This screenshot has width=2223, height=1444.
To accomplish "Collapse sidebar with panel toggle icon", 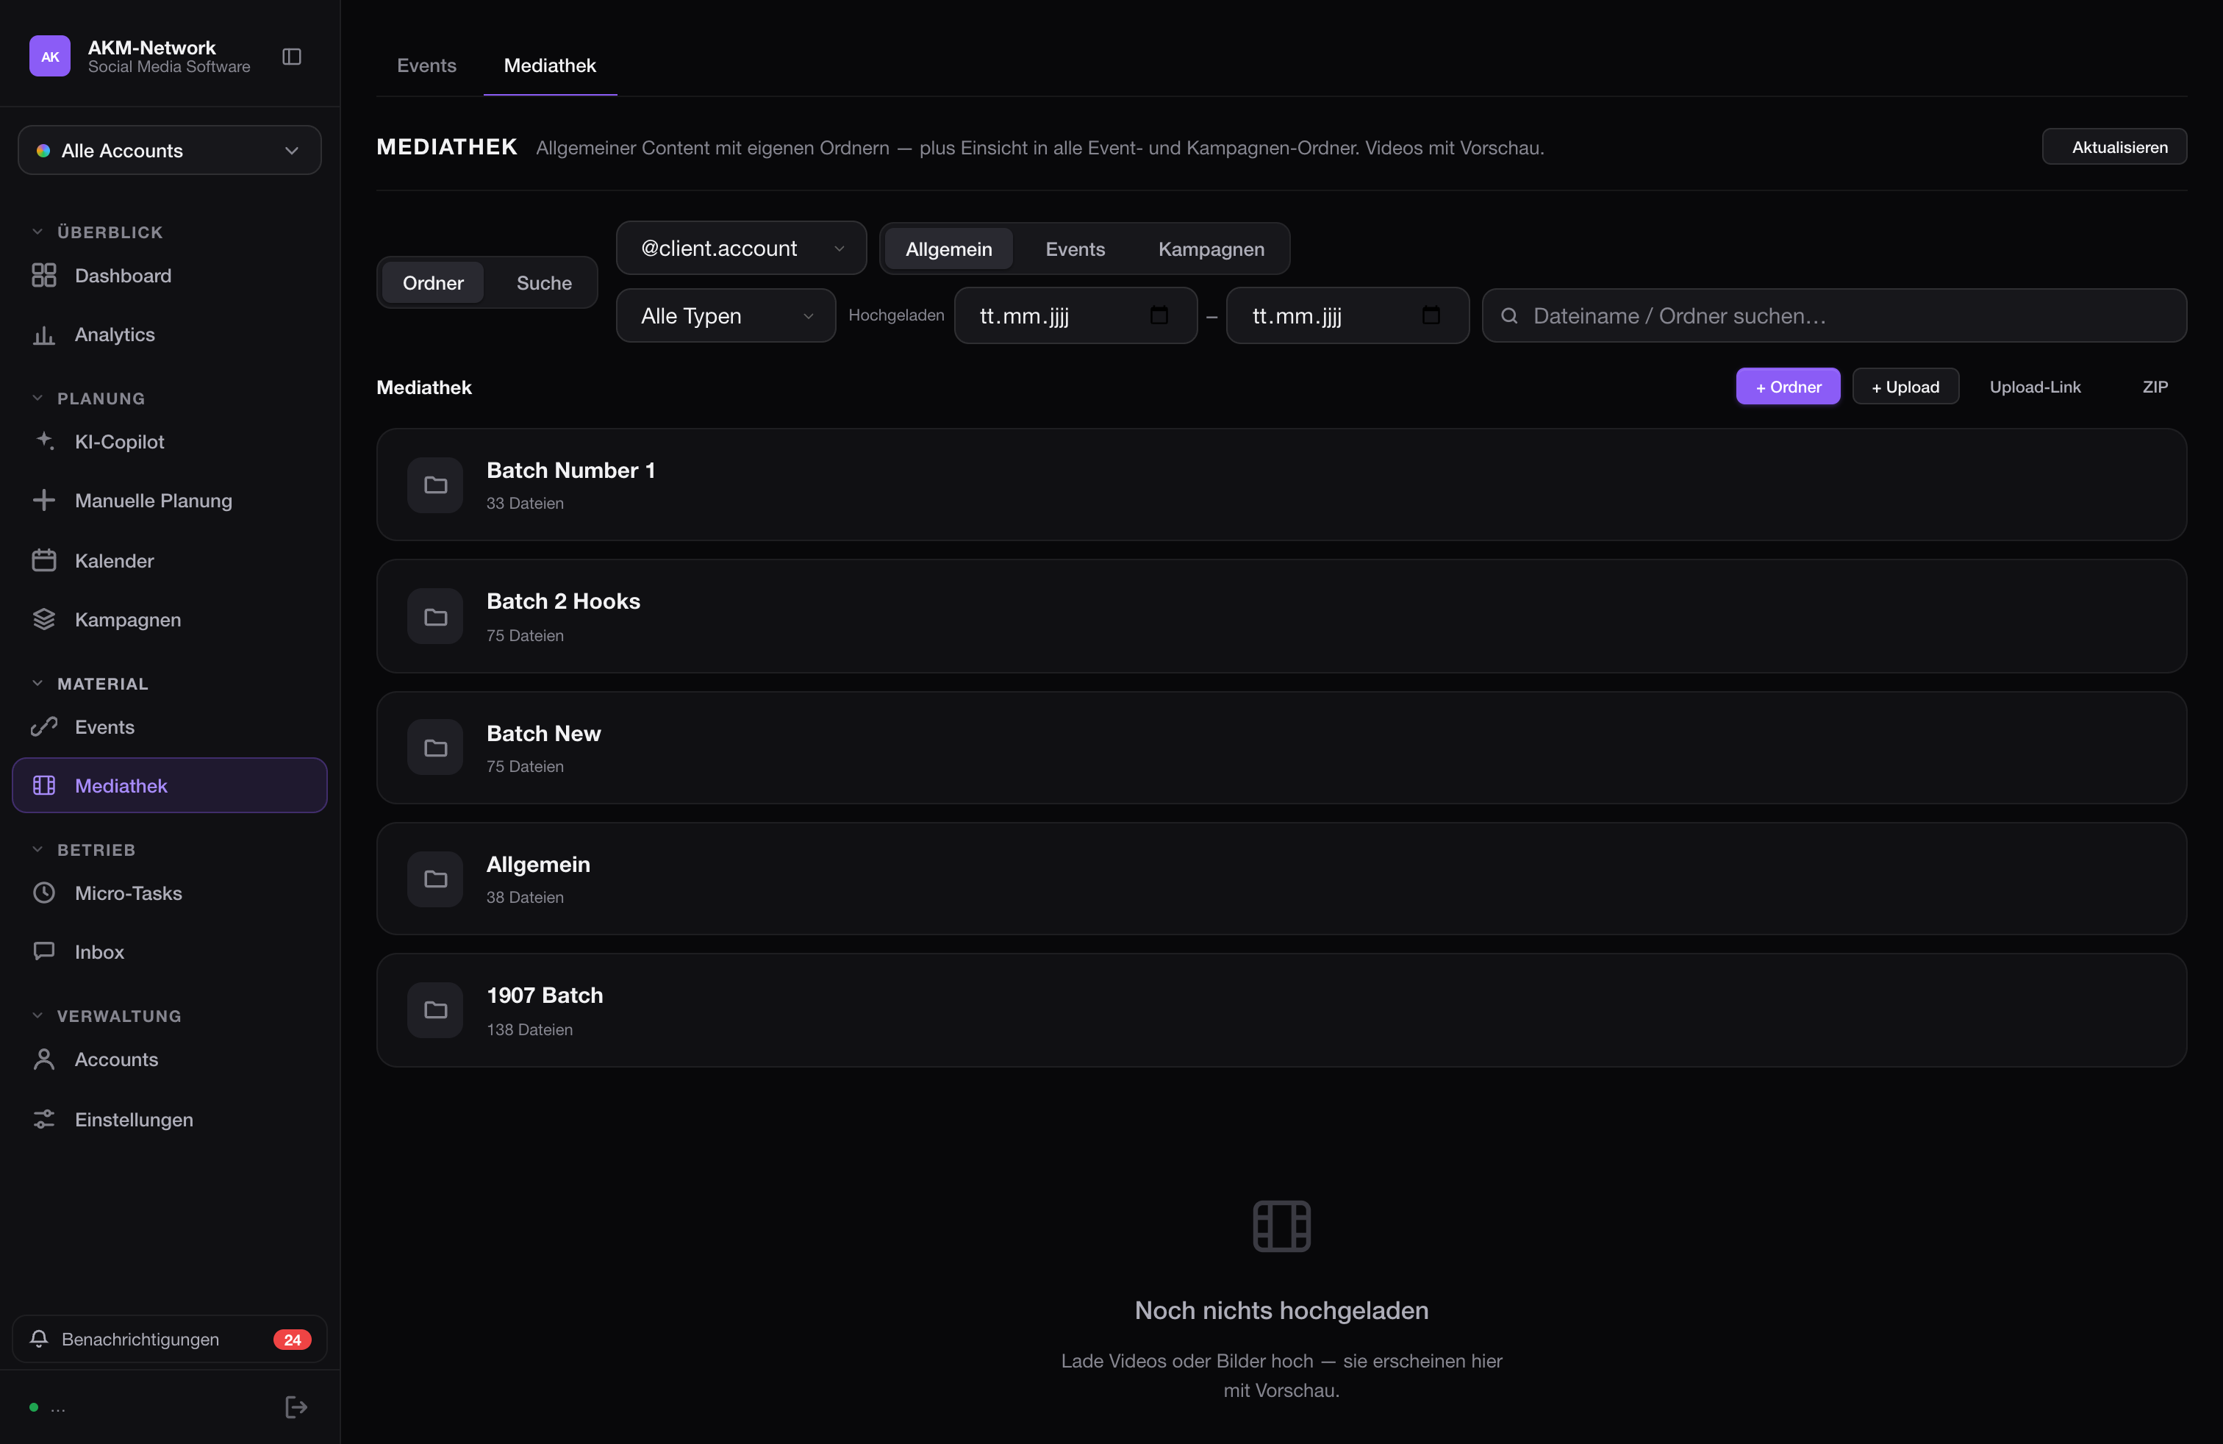I will (x=291, y=57).
